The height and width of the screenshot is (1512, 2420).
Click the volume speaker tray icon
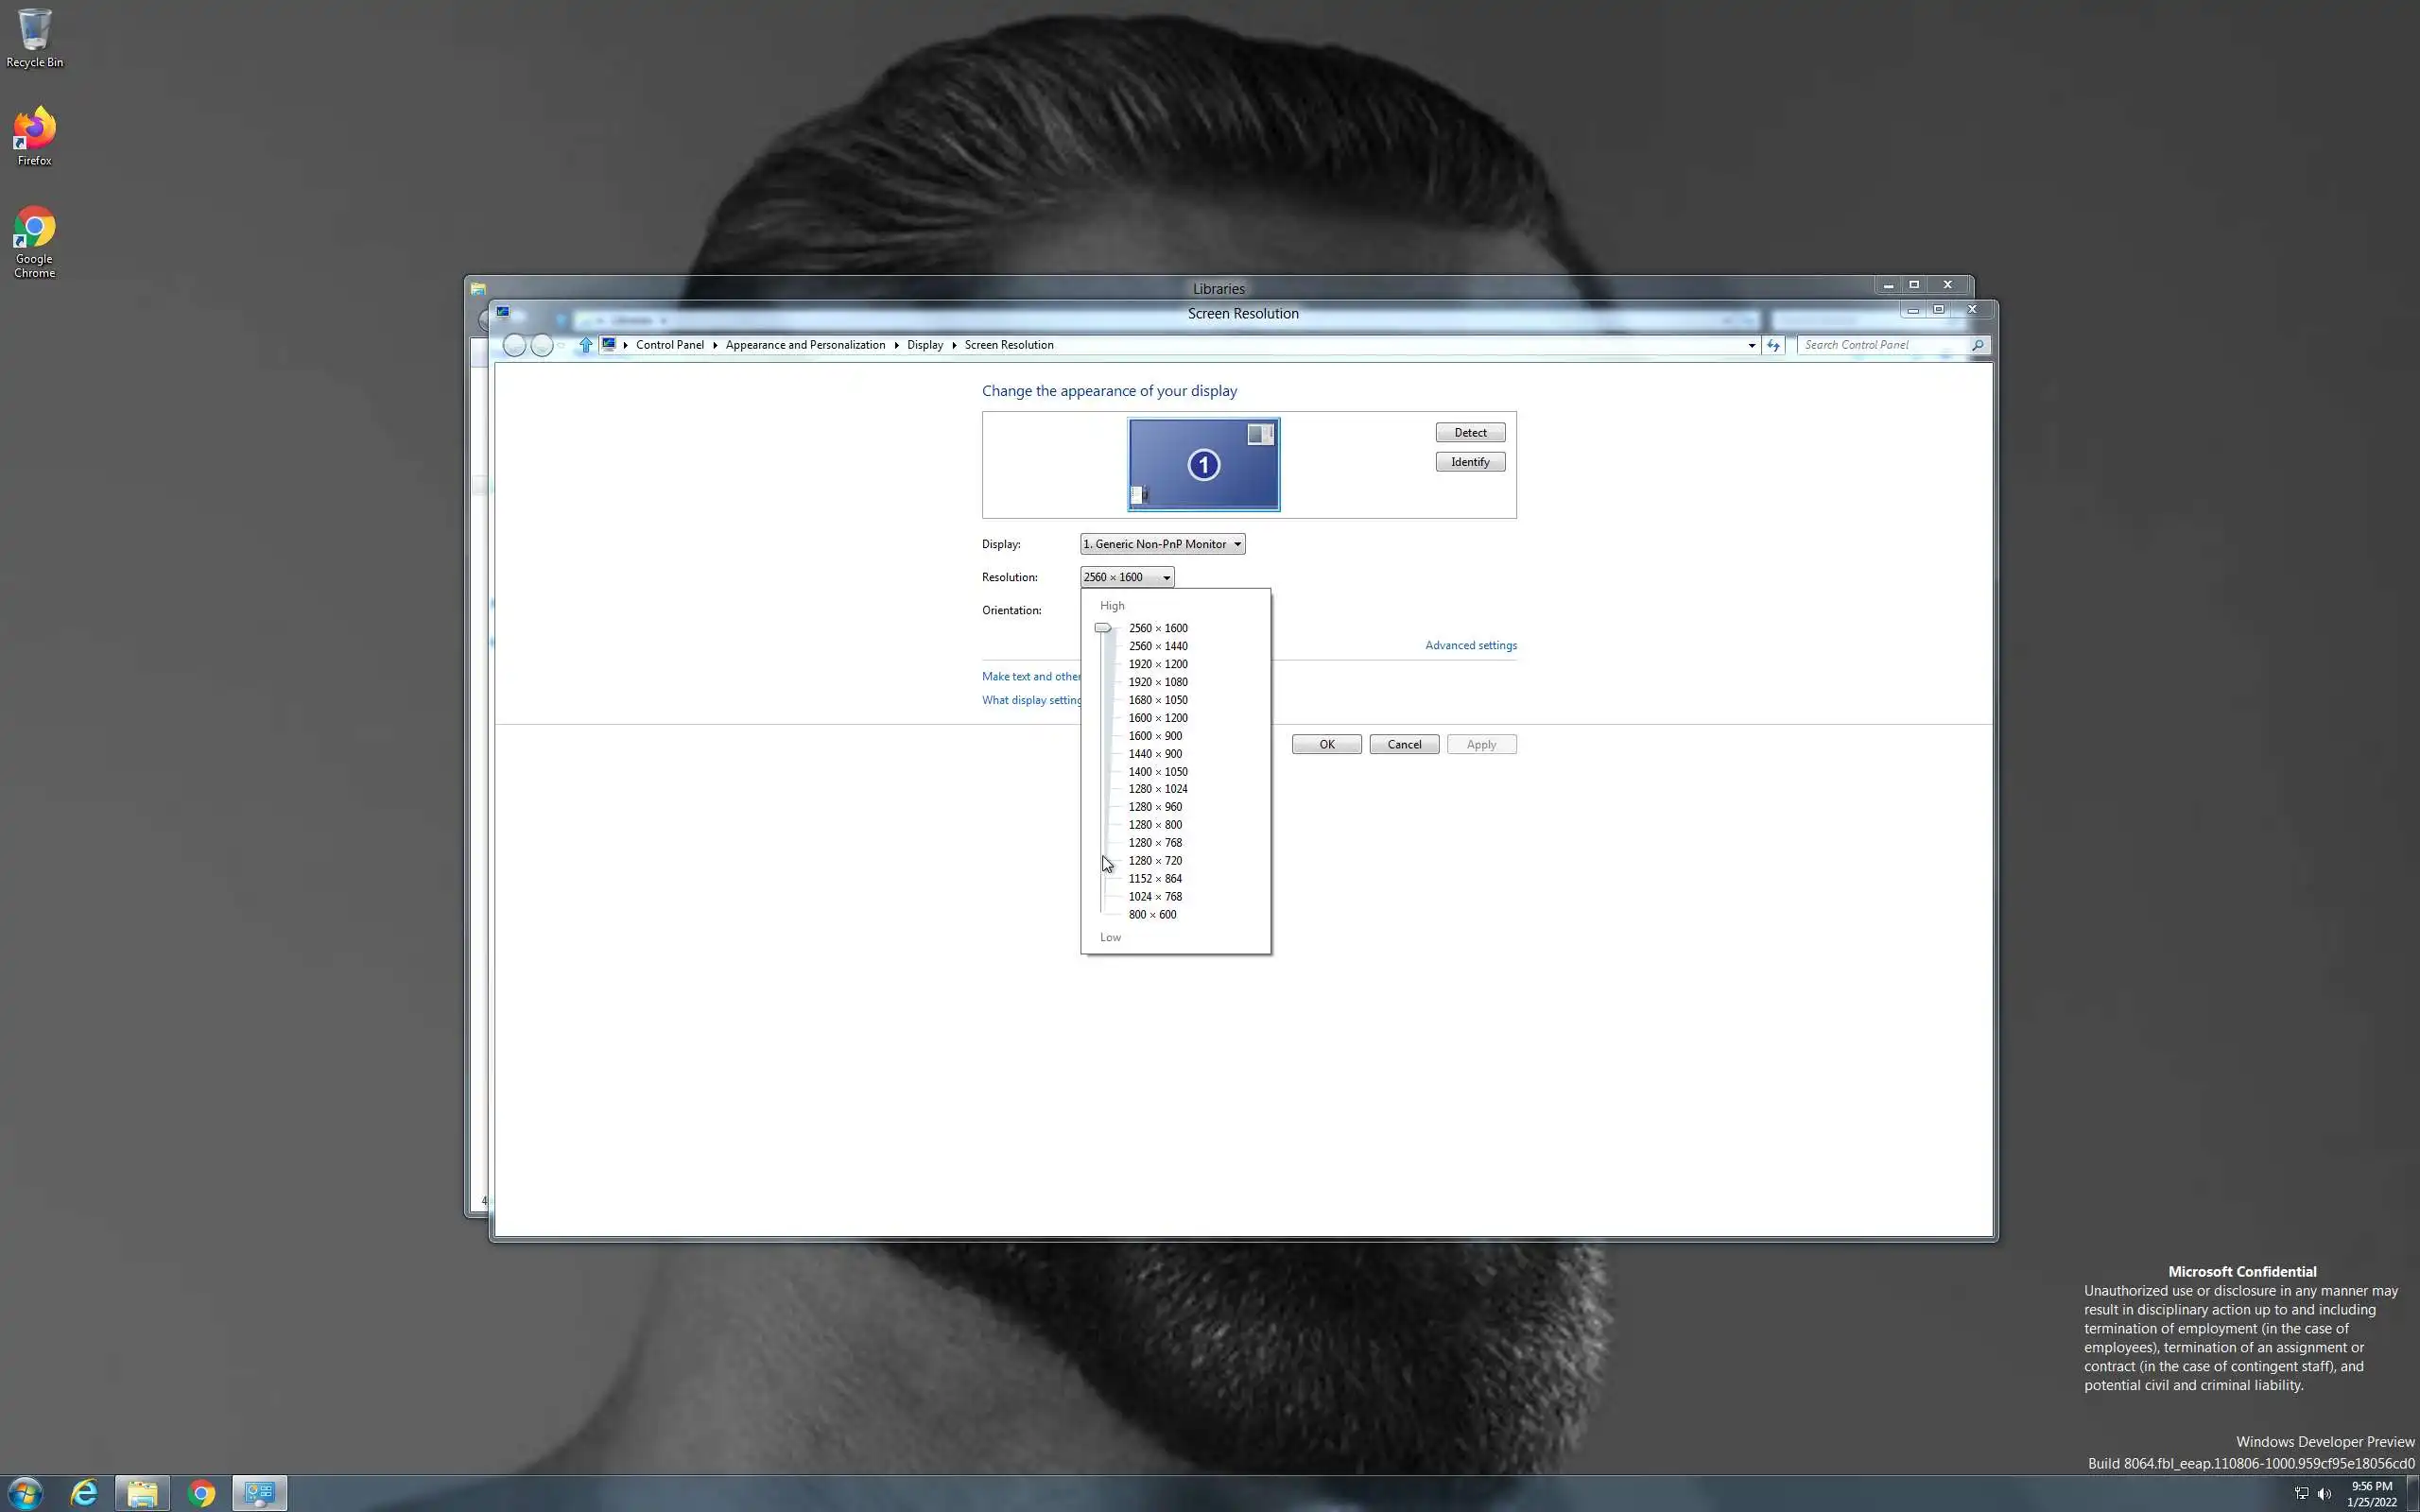(x=2324, y=1493)
